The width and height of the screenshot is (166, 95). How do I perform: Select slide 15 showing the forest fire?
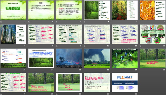pyautogui.click(x=69, y=58)
